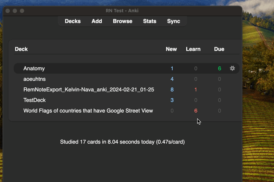Click TestDeck's new card count 3
Screen dimensions: 274x182
click(x=172, y=100)
